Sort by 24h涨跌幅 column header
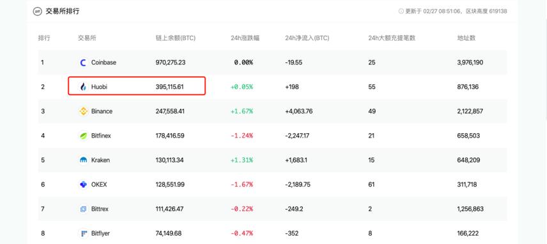The width and height of the screenshot is (547, 244). (x=245, y=38)
